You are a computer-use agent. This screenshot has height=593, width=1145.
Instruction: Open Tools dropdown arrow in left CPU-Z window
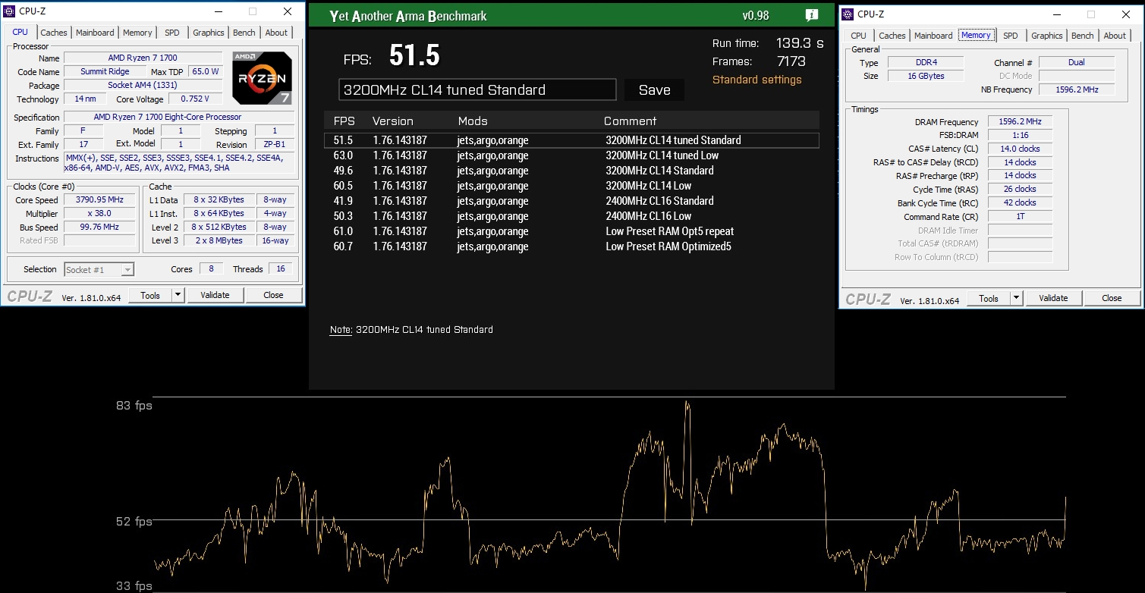(x=178, y=295)
